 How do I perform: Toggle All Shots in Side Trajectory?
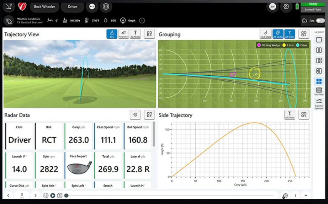click(290, 114)
